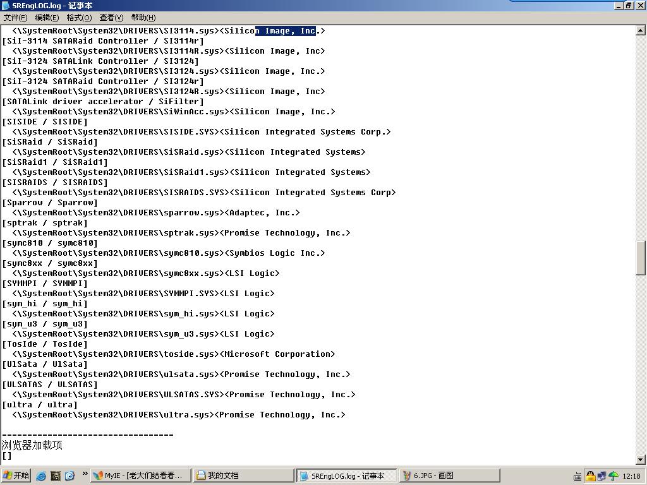This screenshot has height=485, width=647.
Task: Click the symc8xx.sys LSI Logic line
Action: click(x=146, y=273)
